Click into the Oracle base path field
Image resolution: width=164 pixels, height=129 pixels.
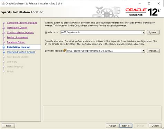point(101,32)
